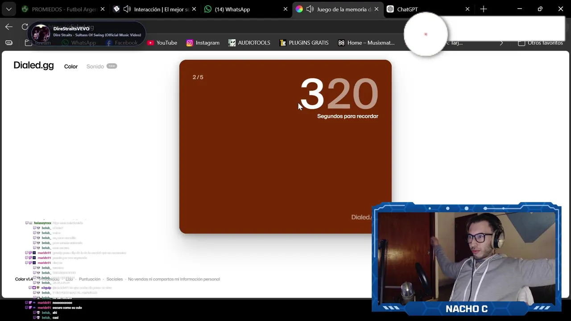This screenshot has height=321, width=571.
Task: Open the Sultans Of Swing media title
Action: pyautogui.click(x=97, y=35)
